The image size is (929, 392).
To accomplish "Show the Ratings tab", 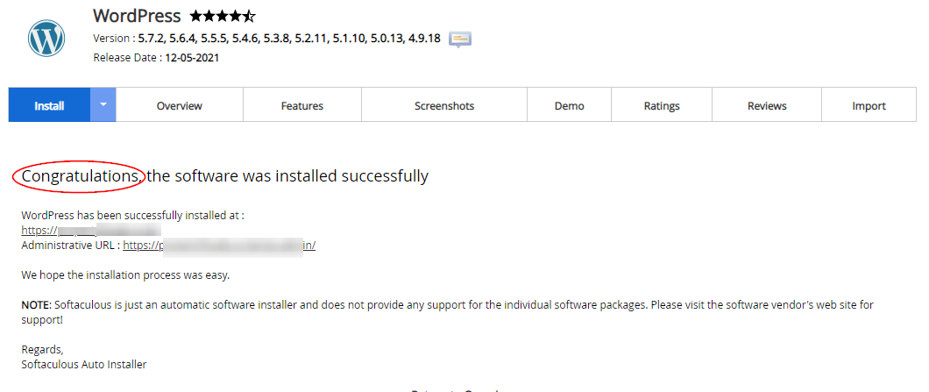I will 662,105.
